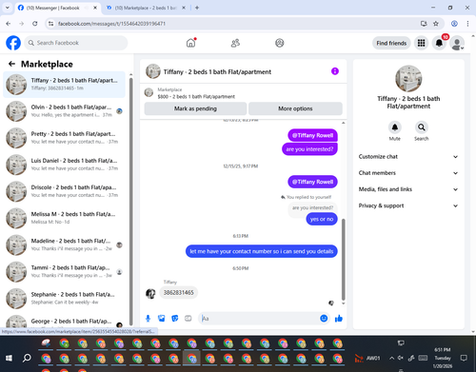476x372 pixels.
Task: Open Melissa M conversation
Action: point(64,218)
